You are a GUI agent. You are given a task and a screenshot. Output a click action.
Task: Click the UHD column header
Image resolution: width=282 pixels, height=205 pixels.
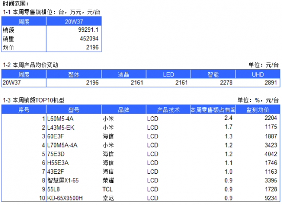point(258,74)
